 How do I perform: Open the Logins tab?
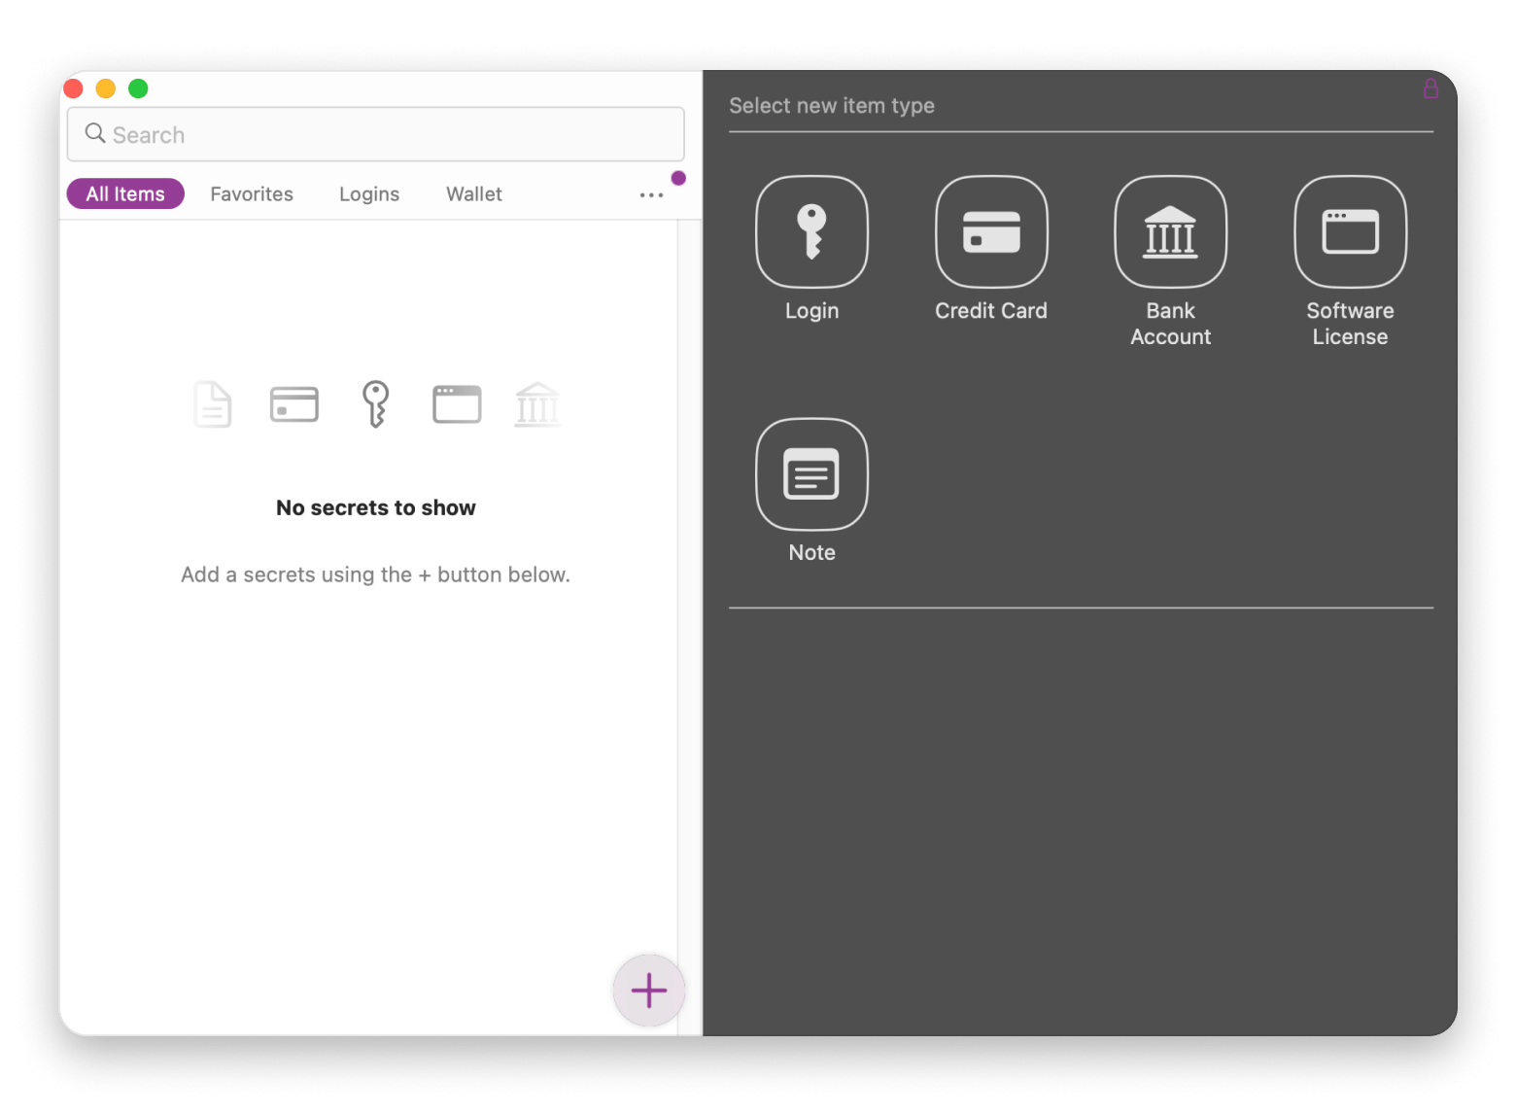(368, 193)
